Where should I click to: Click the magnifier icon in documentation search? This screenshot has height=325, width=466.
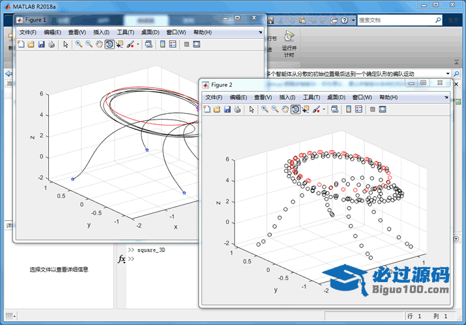438,20
